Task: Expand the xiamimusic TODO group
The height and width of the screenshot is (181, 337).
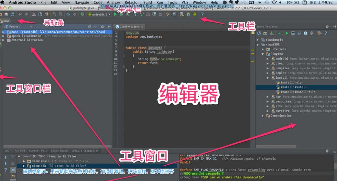Action: (x=24, y=161)
